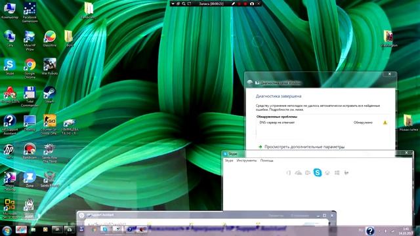
Task: Click Просмотреть дополнительные параметры link
Action: pyautogui.click(x=304, y=147)
